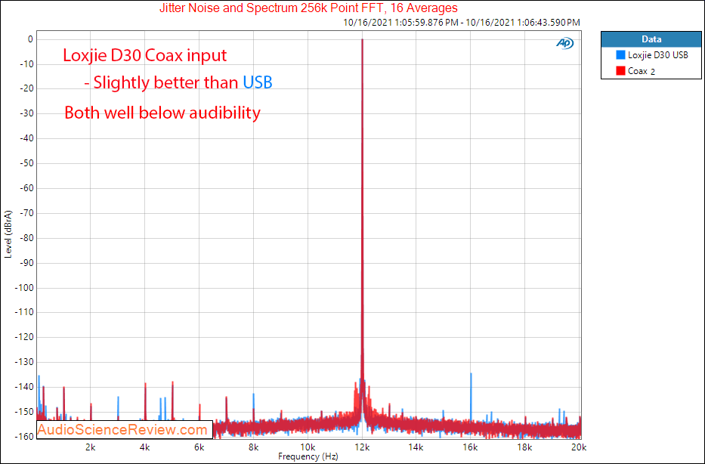The width and height of the screenshot is (705, 464).
Task: Click the "Frequency (Hz)" horizontal axis title
Action: pyautogui.click(x=308, y=456)
